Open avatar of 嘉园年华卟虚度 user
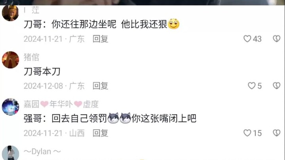Screen dimensions: 285x160 click(10, 107)
